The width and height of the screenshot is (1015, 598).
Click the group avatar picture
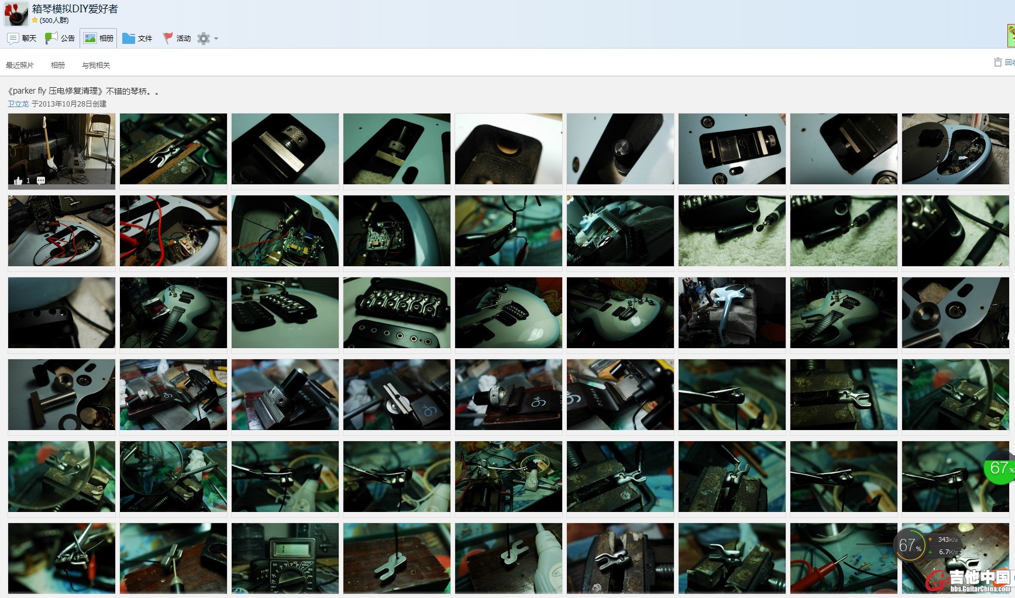pyautogui.click(x=16, y=13)
